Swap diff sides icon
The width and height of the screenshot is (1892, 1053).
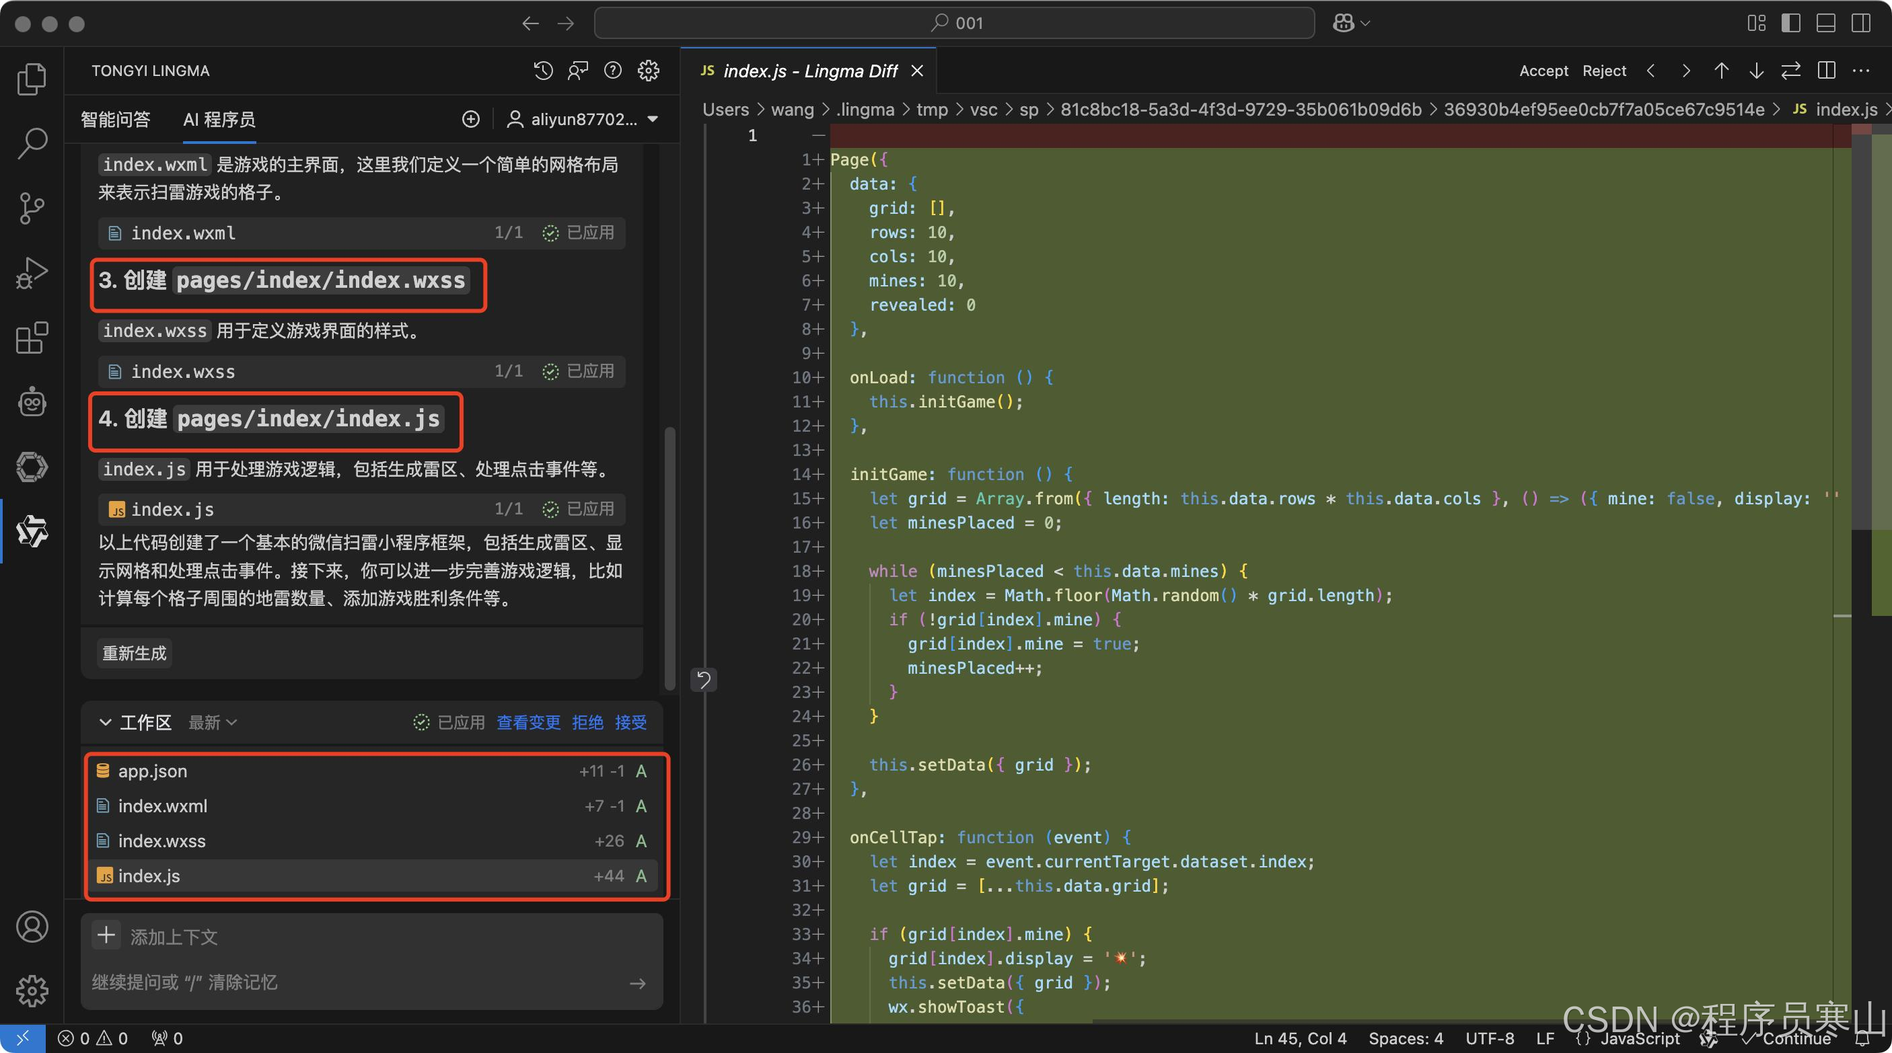(1790, 71)
